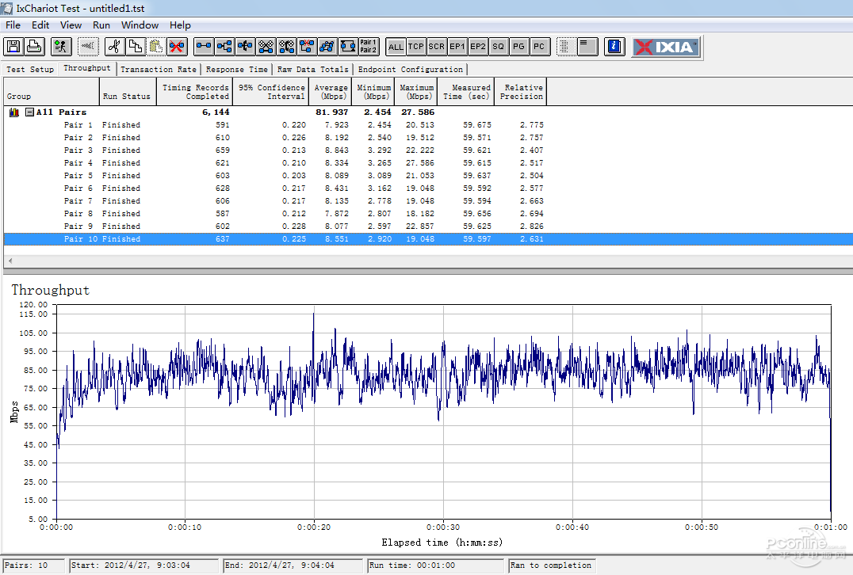The width and height of the screenshot is (853, 575).
Task: Toggle the EP2 endpoint filter button
Action: (478, 47)
